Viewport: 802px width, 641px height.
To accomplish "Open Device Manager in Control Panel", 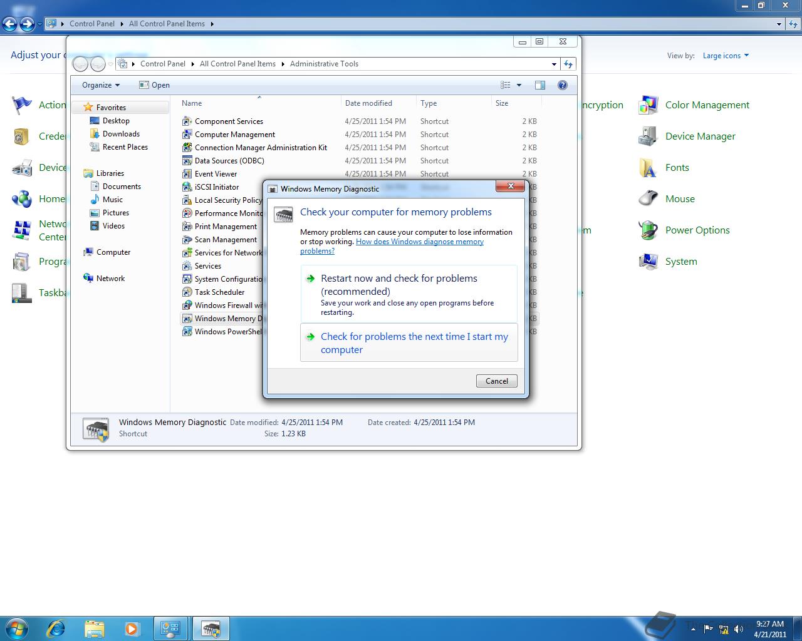I will 687,136.
